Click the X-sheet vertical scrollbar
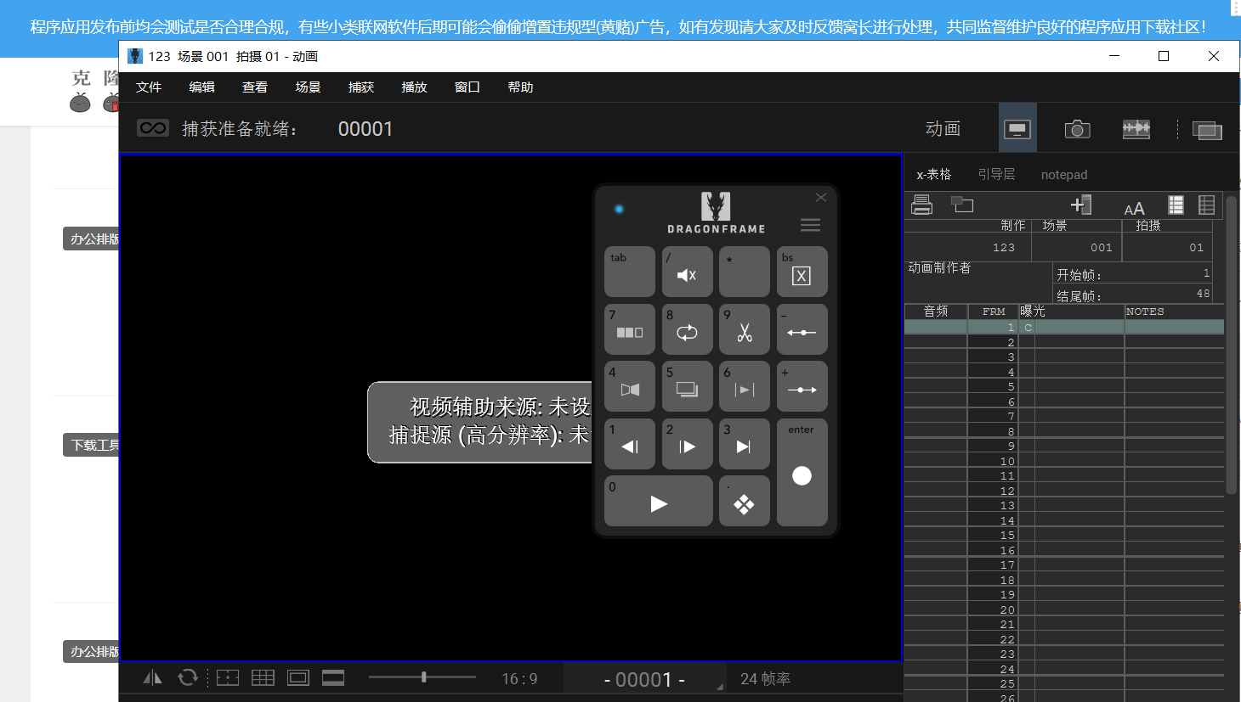Screen dimensions: 1241x702 point(1232,344)
